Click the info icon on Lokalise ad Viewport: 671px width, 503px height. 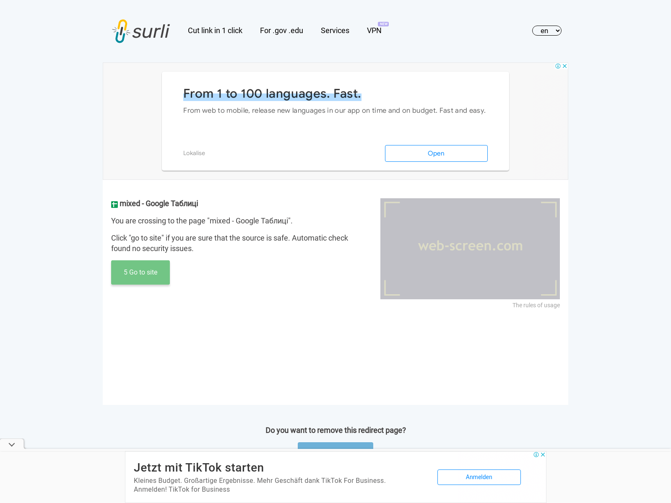click(558, 66)
